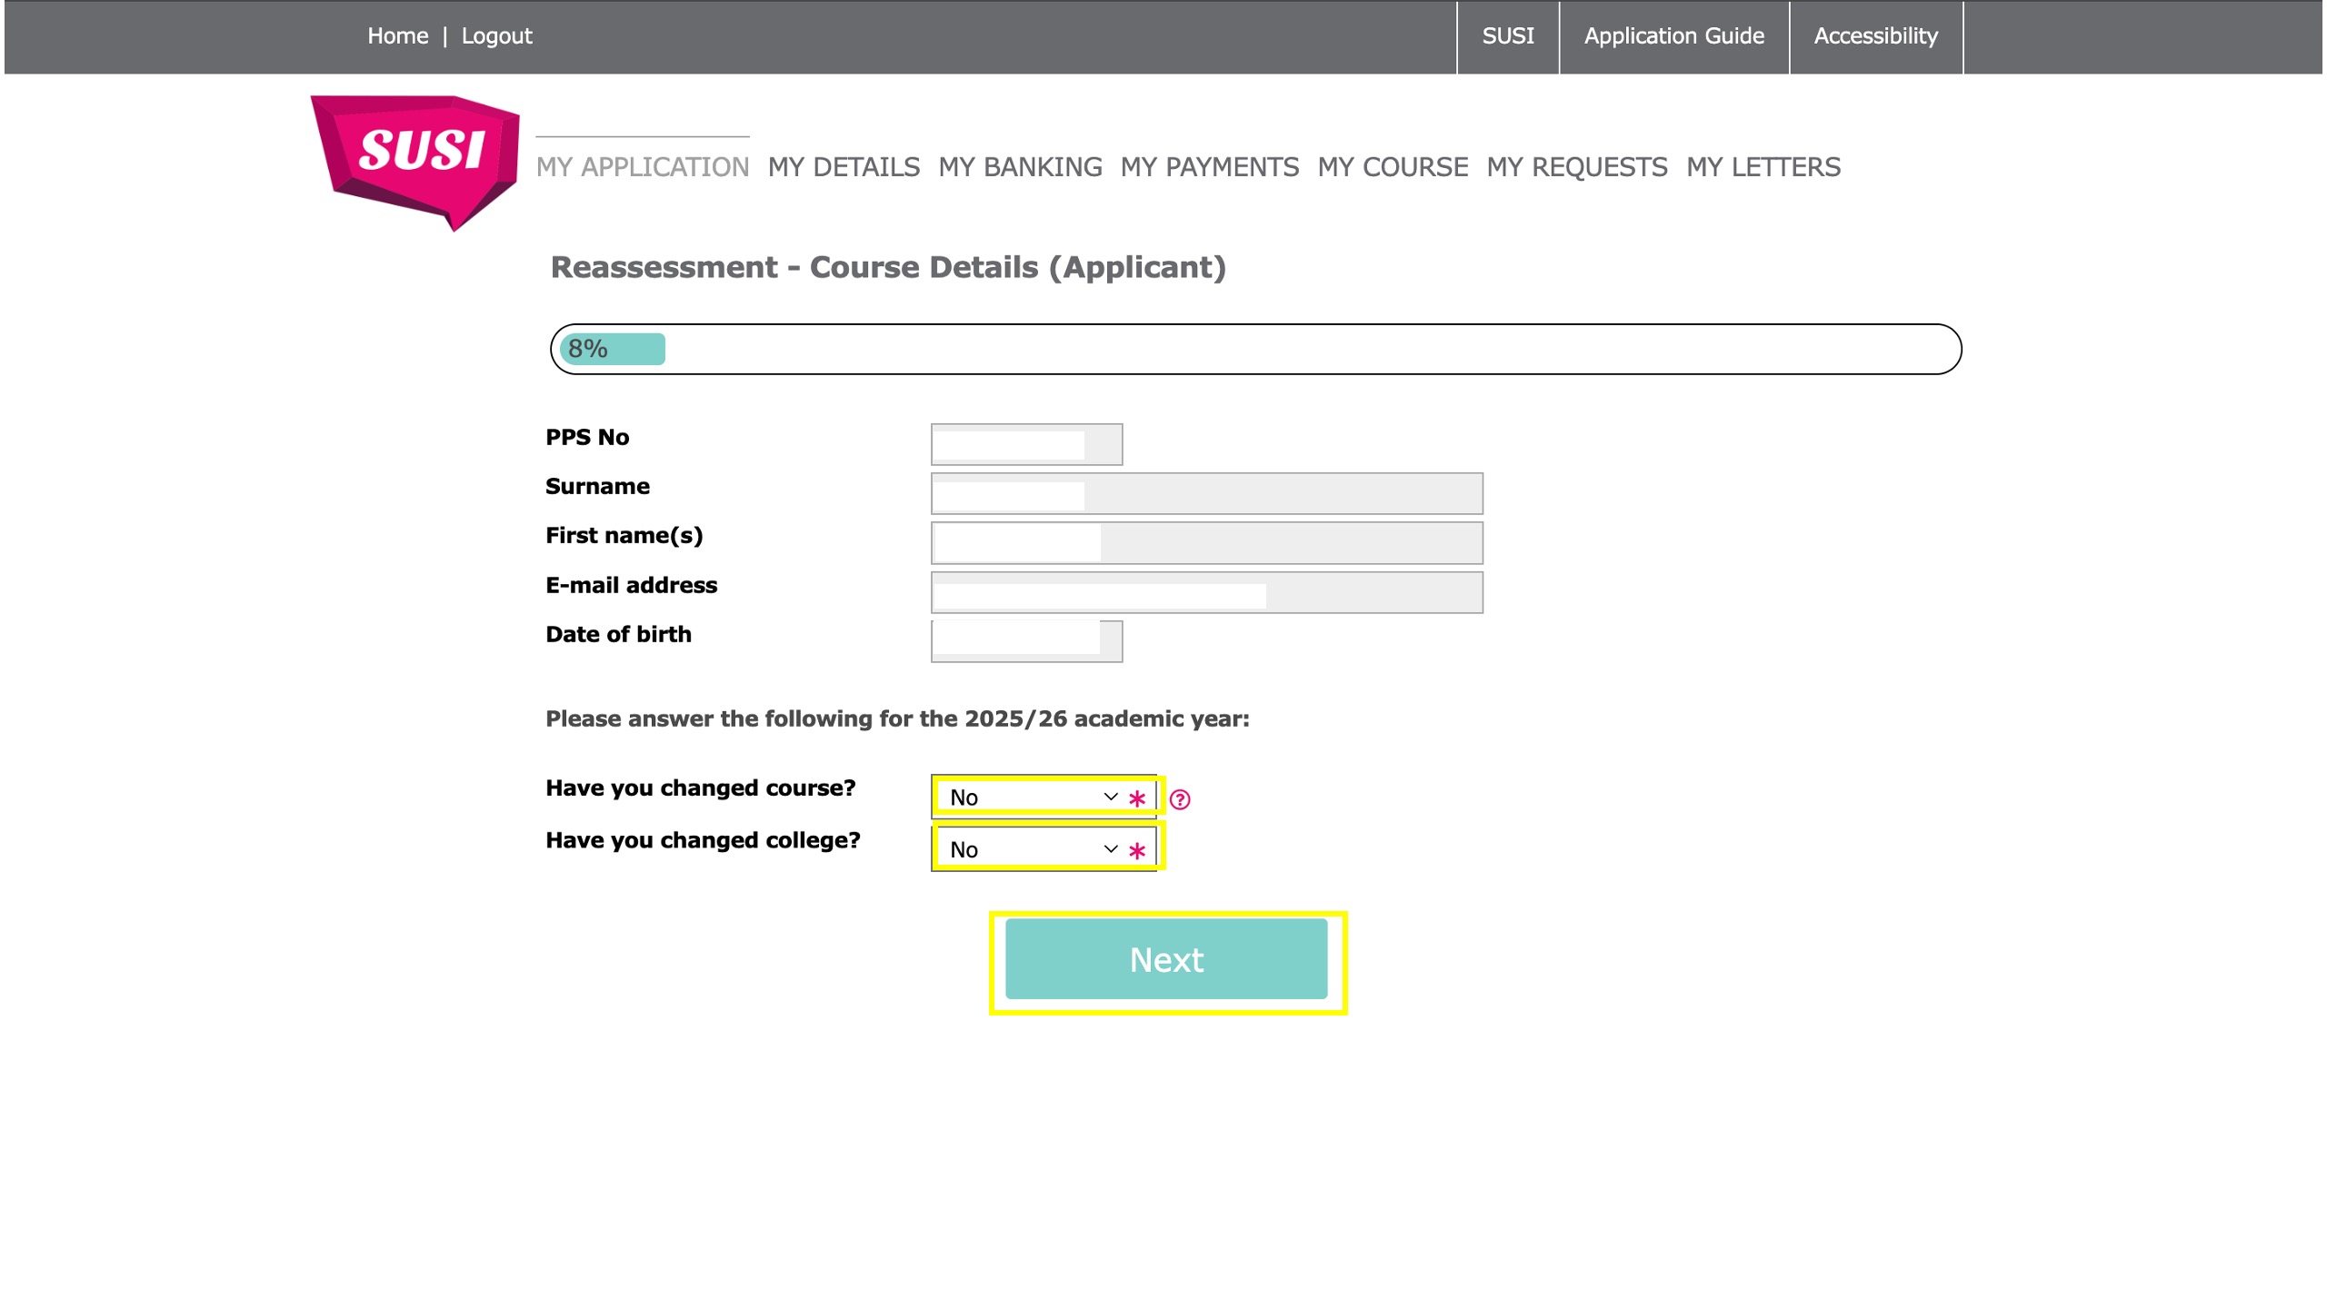Click the E-mail address field

1206,592
